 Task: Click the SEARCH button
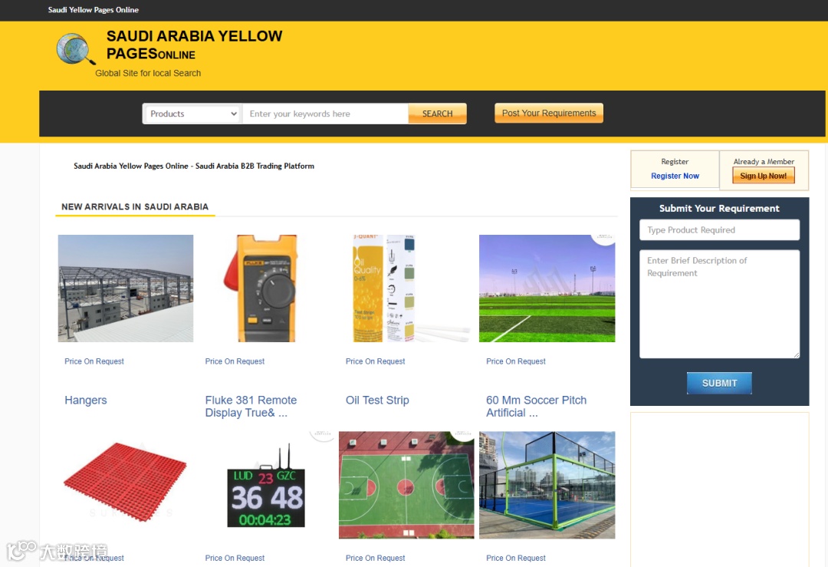click(x=437, y=114)
